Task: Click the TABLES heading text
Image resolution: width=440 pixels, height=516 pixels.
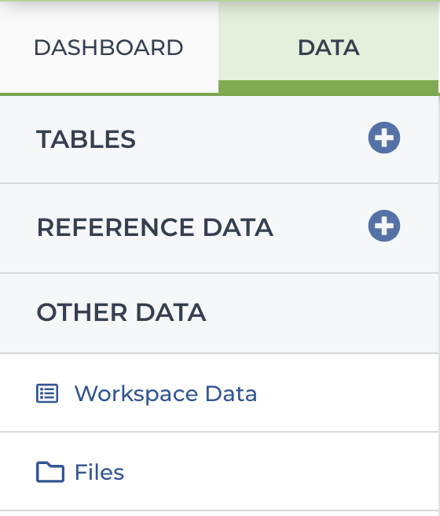Action: [x=86, y=139]
